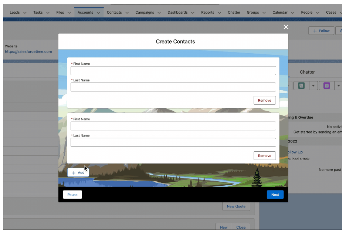346x236 pixels.
Task: Switch to the Chatter tab
Action: point(234,13)
